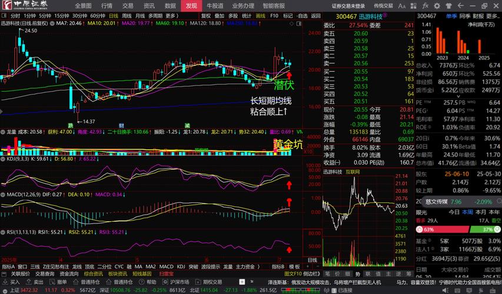Image resolution: width=502 pixels, height=294 pixels.
Task: Open the fx formula icon
Action: pyautogui.click(x=425, y=6)
